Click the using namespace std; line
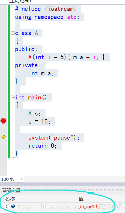 point(47,17)
